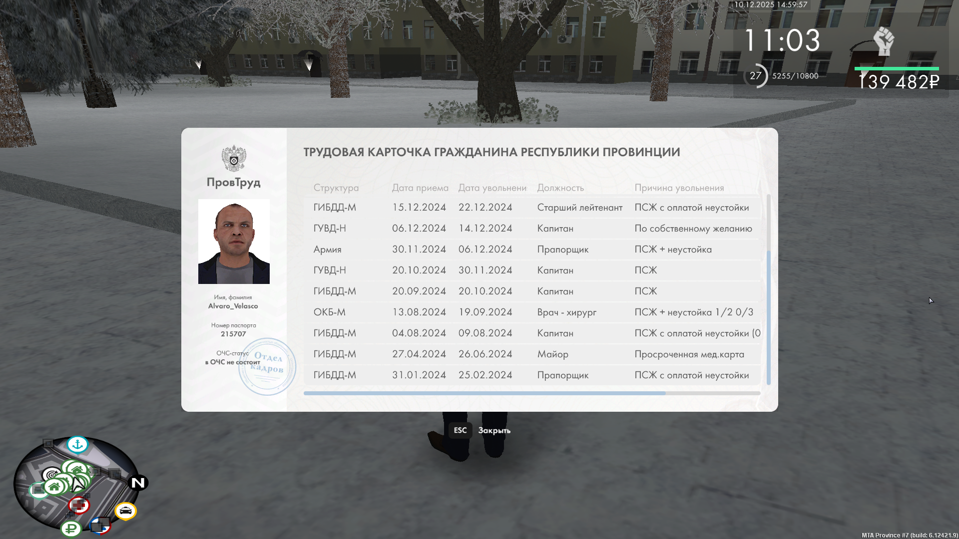Click the green house marker on minimap
This screenshot has height=539, width=959.
point(54,487)
